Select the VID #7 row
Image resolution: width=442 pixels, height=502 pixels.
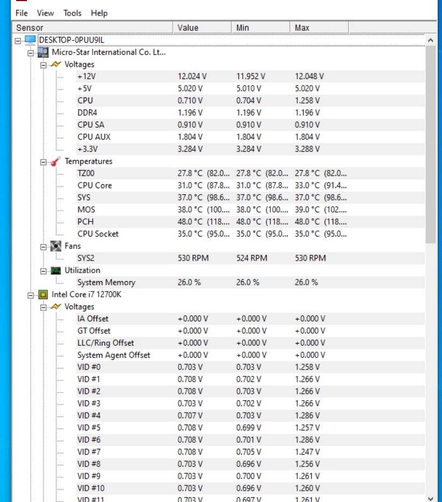click(x=250, y=452)
